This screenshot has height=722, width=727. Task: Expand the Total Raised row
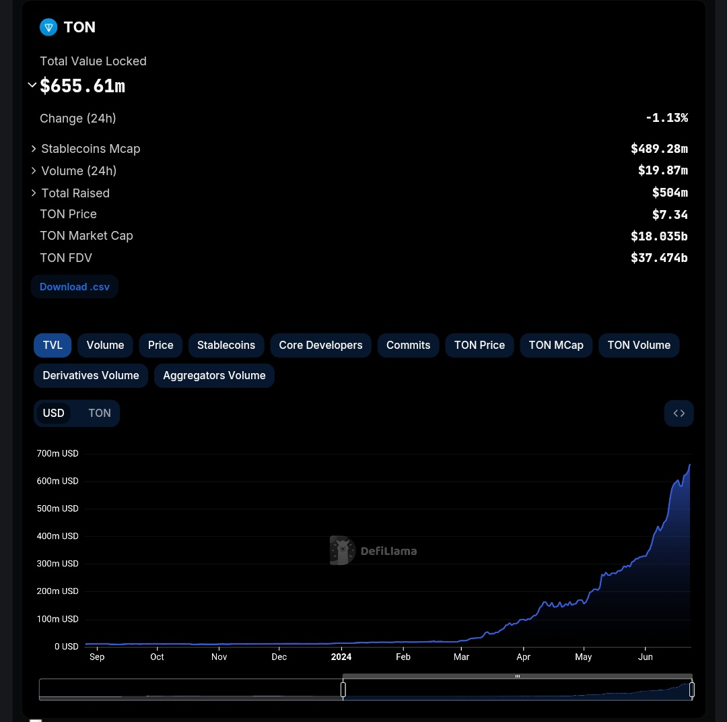34,193
